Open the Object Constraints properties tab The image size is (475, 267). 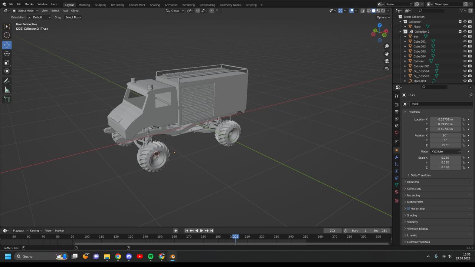[396, 178]
